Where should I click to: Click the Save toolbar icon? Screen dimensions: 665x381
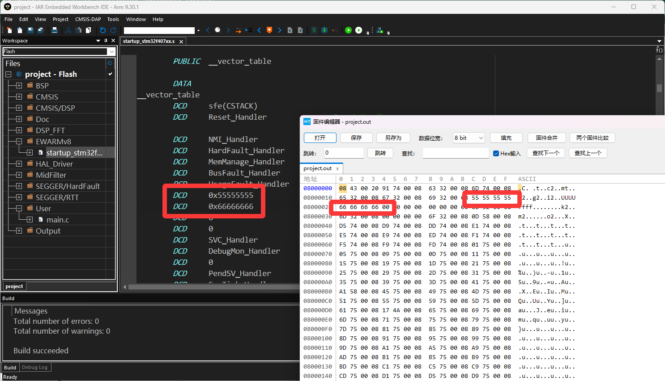(x=30, y=30)
